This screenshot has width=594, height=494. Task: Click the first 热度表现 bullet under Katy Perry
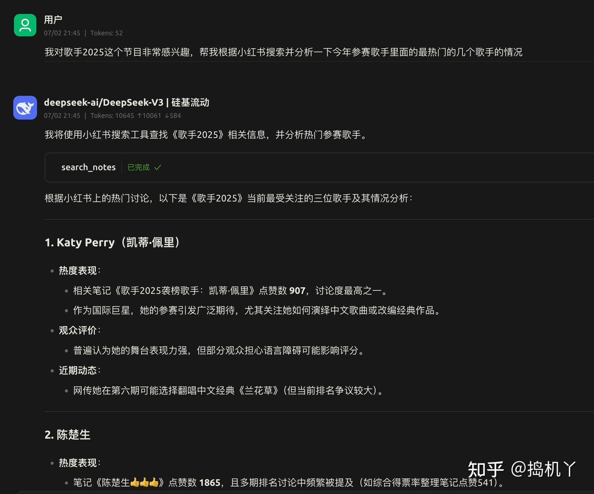coord(79,271)
